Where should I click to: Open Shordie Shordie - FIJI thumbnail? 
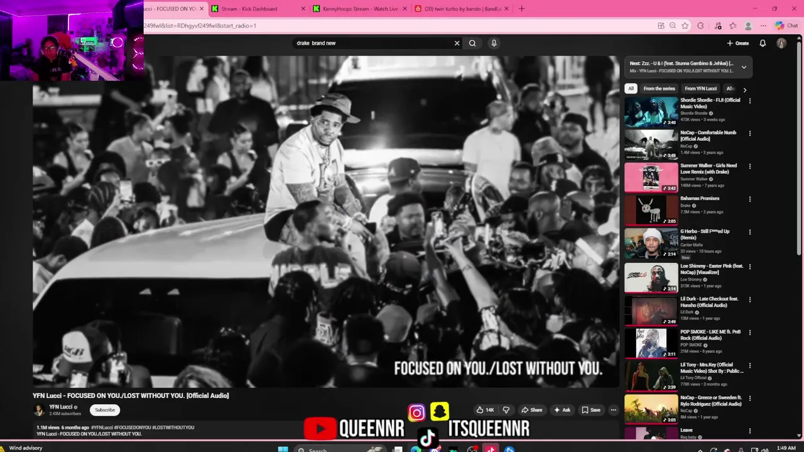click(x=651, y=111)
